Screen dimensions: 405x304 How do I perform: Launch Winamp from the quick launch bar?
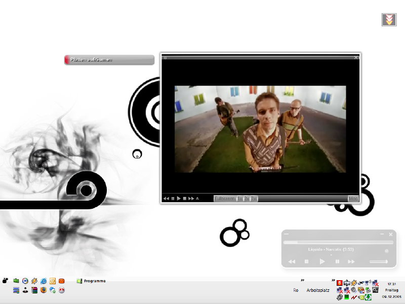[x=34, y=281]
